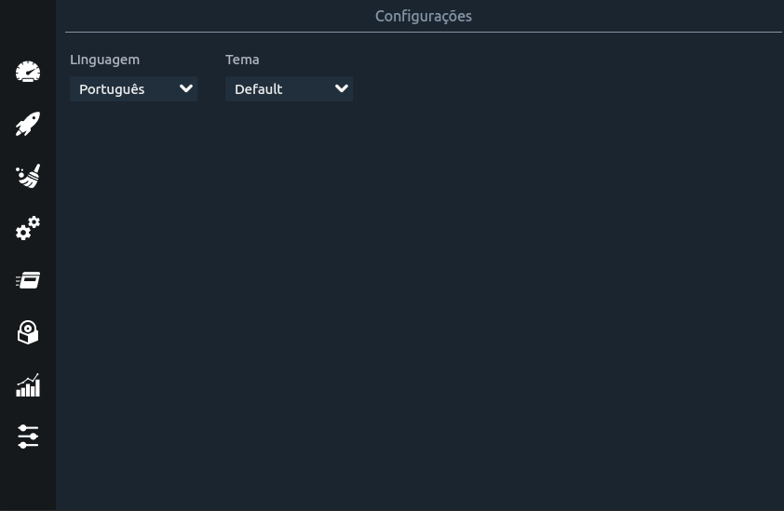Click the Configurações page title

click(x=424, y=16)
